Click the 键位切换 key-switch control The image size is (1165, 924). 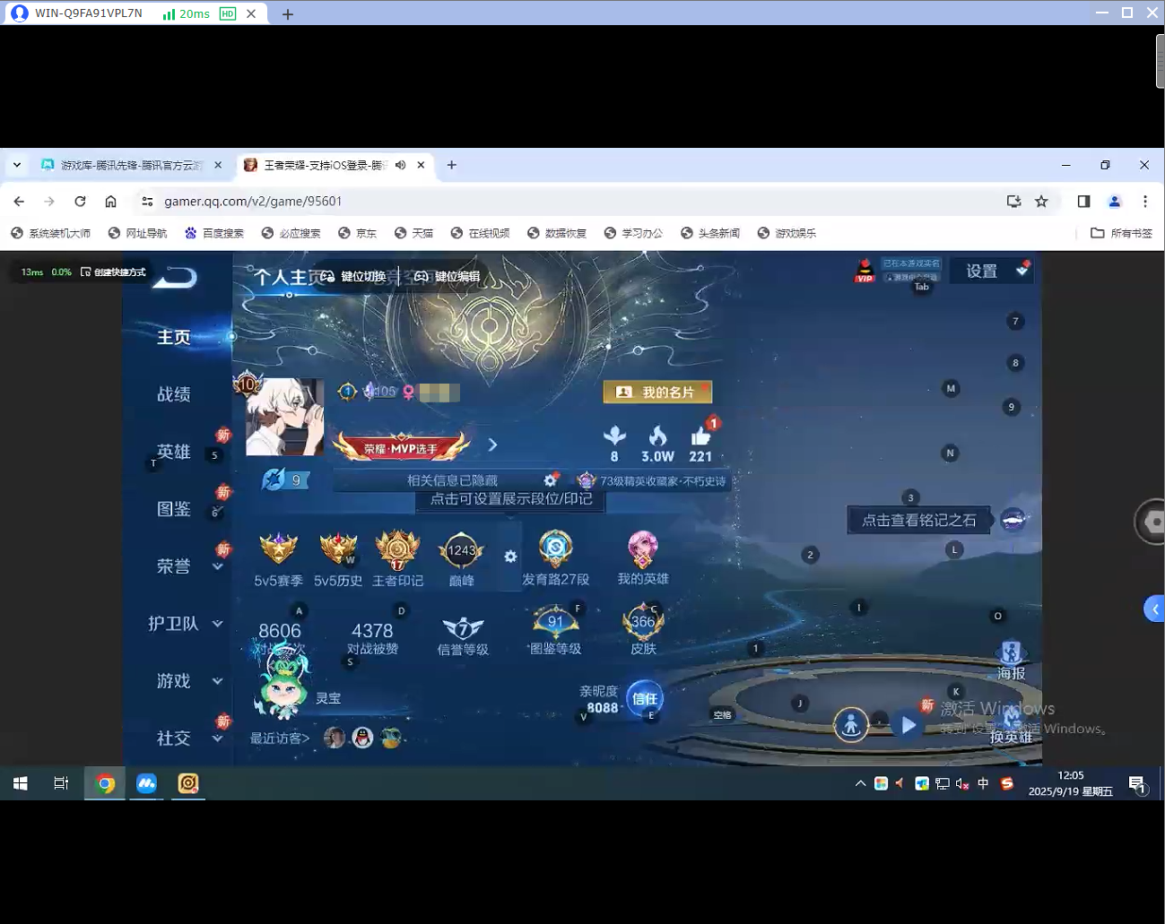[x=353, y=276]
